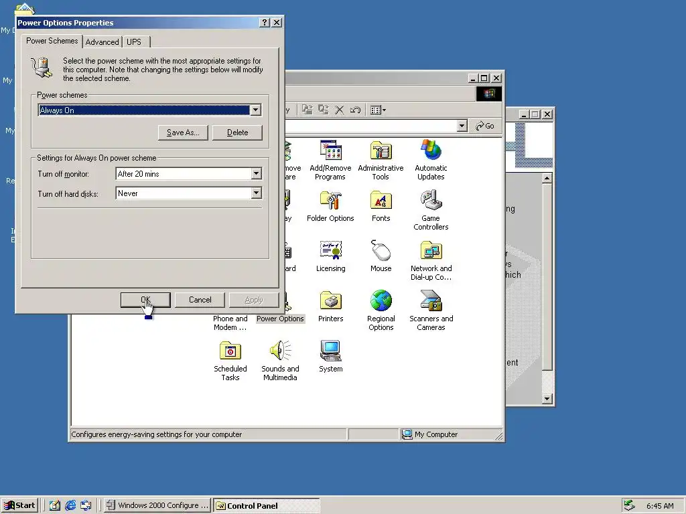Open Views toolbar dropdown
This screenshot has height=514, width=686.
(x=378, y=110)
